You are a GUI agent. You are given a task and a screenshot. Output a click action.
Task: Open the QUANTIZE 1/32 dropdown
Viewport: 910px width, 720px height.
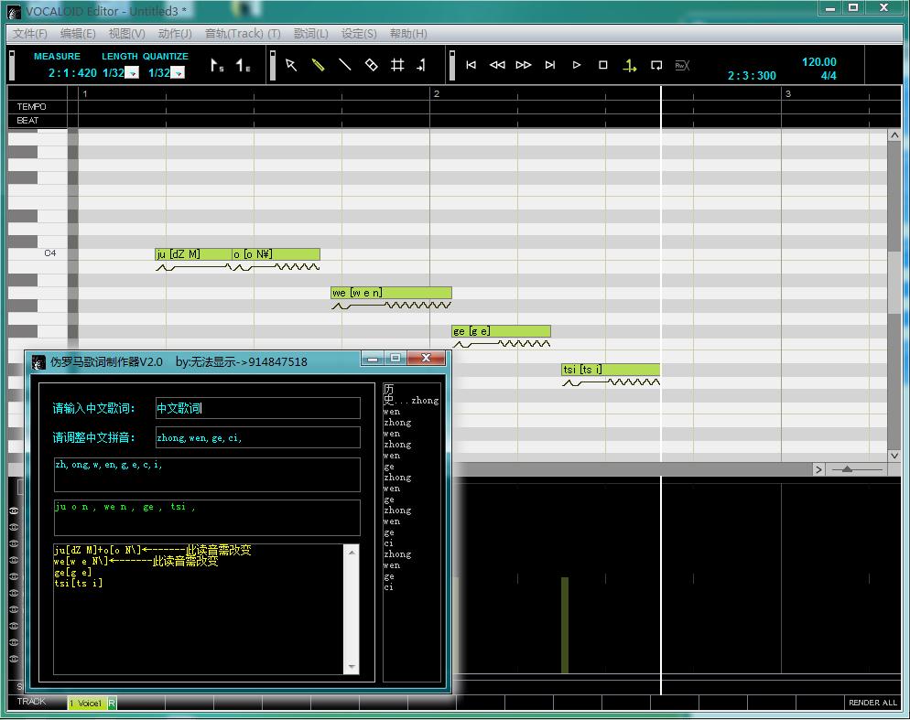click(x=179, y=73)
